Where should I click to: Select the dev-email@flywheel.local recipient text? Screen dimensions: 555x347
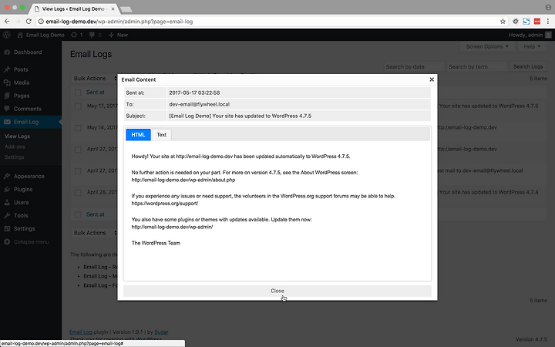200,104
